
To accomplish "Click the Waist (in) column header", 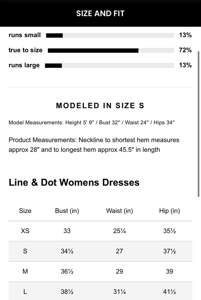I will 119,211.
